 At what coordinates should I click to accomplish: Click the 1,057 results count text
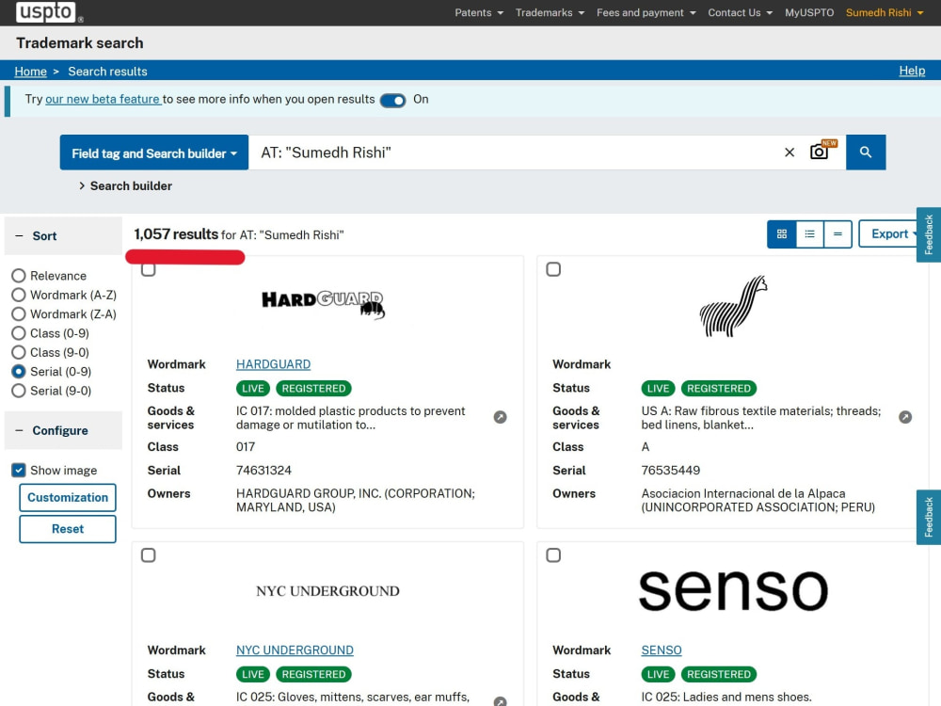pyautogui.click(x=176, y=234)
